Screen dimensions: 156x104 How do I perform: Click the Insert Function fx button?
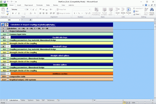coord(30,20)
